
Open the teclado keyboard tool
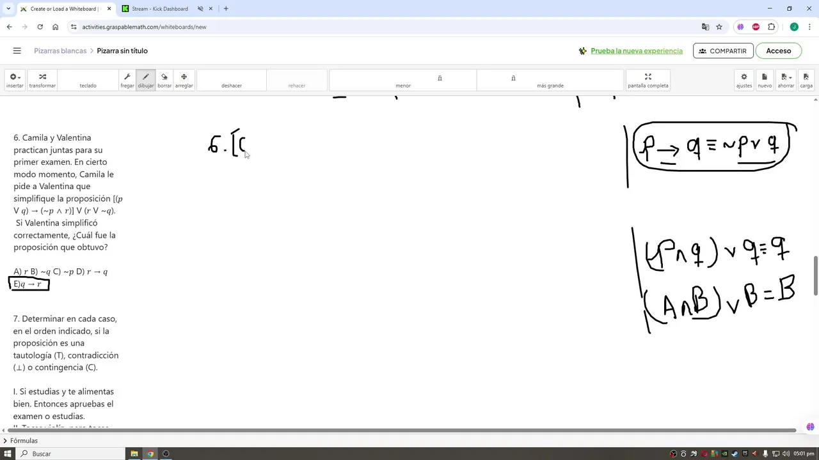point(88,80)
